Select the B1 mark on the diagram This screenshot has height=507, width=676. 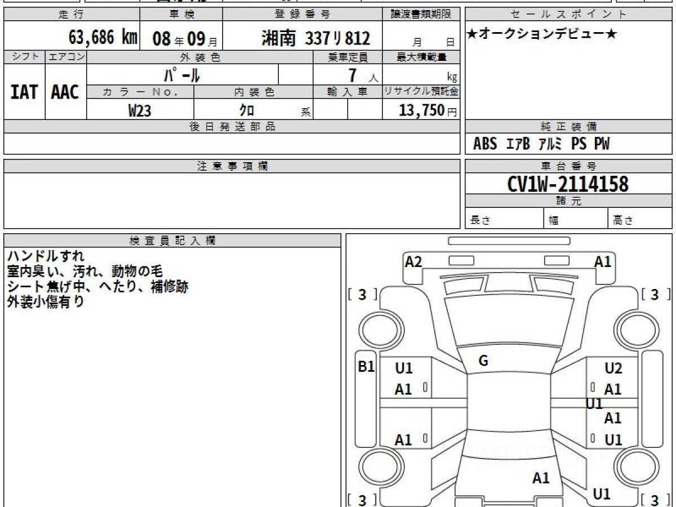pyautogui.click(x=366, y=367)
